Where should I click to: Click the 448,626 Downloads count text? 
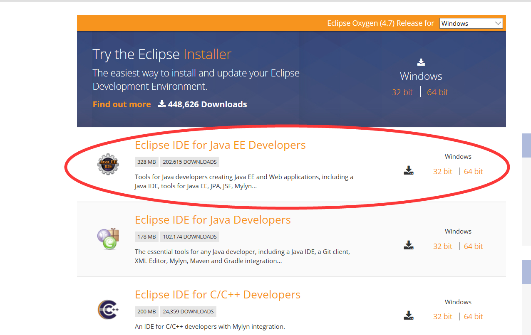pos(207,104)
